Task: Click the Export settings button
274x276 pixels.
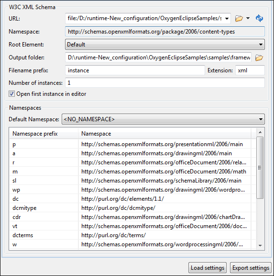Action: [251, 268]
